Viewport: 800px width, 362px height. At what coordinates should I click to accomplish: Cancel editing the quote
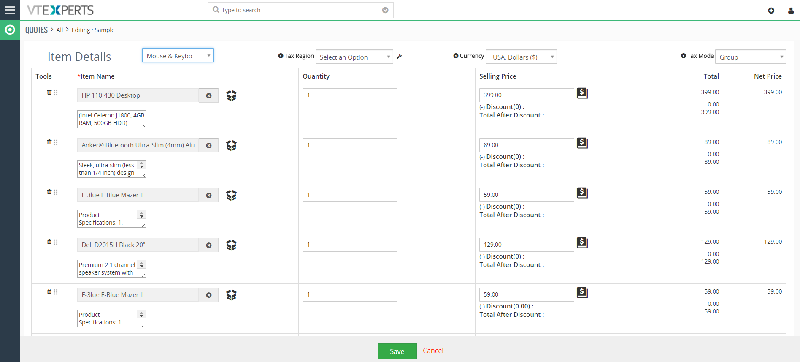tap(433, 351)
